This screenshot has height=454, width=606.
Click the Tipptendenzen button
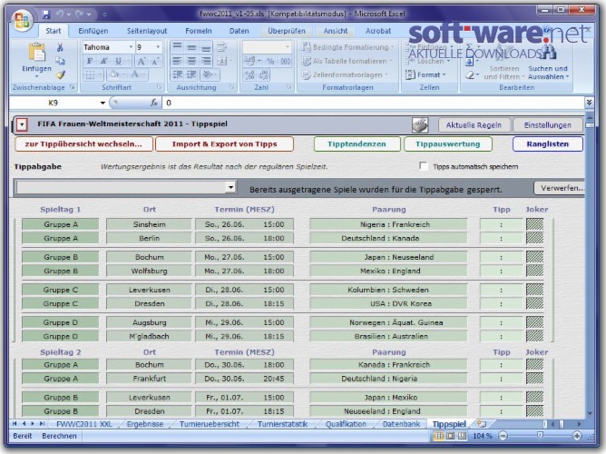coord(357,144)
